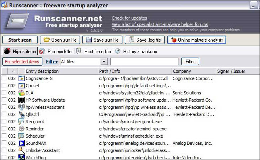Select the Cognizance Corpor... company cell
The image size is (260, 160).
(x=193, y=78)
